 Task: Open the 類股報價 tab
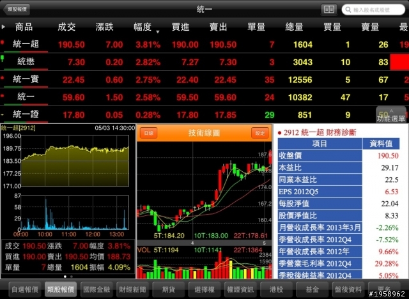click(x=61, y=289)
